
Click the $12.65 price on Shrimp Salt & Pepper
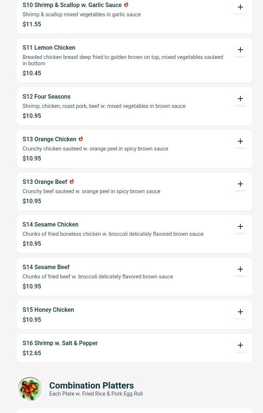tap(32, 353)
